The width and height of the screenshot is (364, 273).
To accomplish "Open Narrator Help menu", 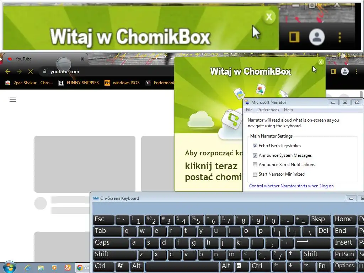I will [288, 110].
